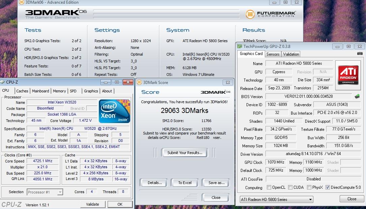This screenshot has width=366, height=209.
Task: Click the Submit Your Results button
Action: tap(185, 153)
